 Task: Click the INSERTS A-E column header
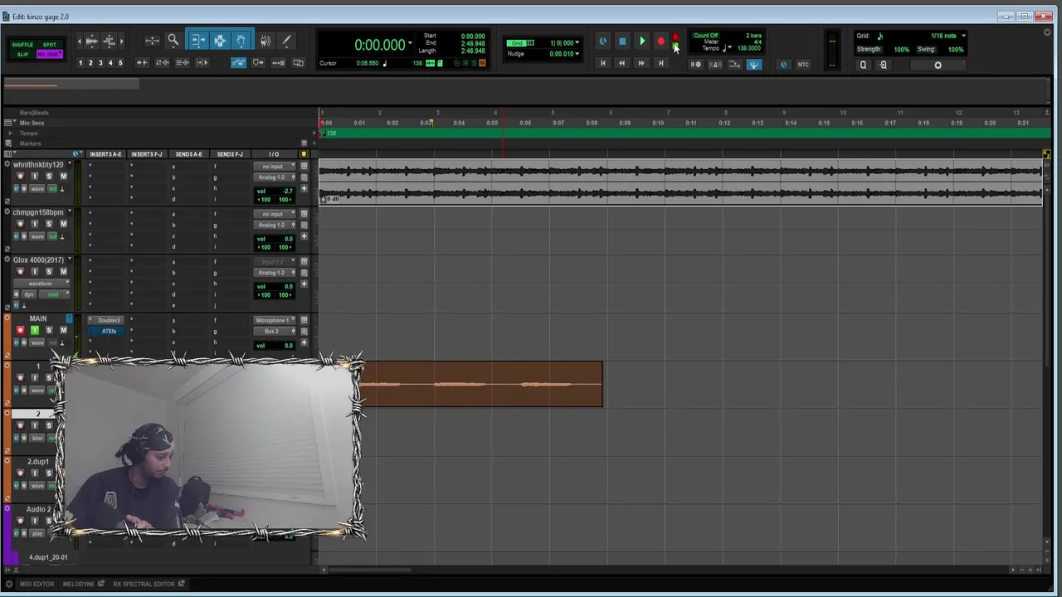[105, 154]
